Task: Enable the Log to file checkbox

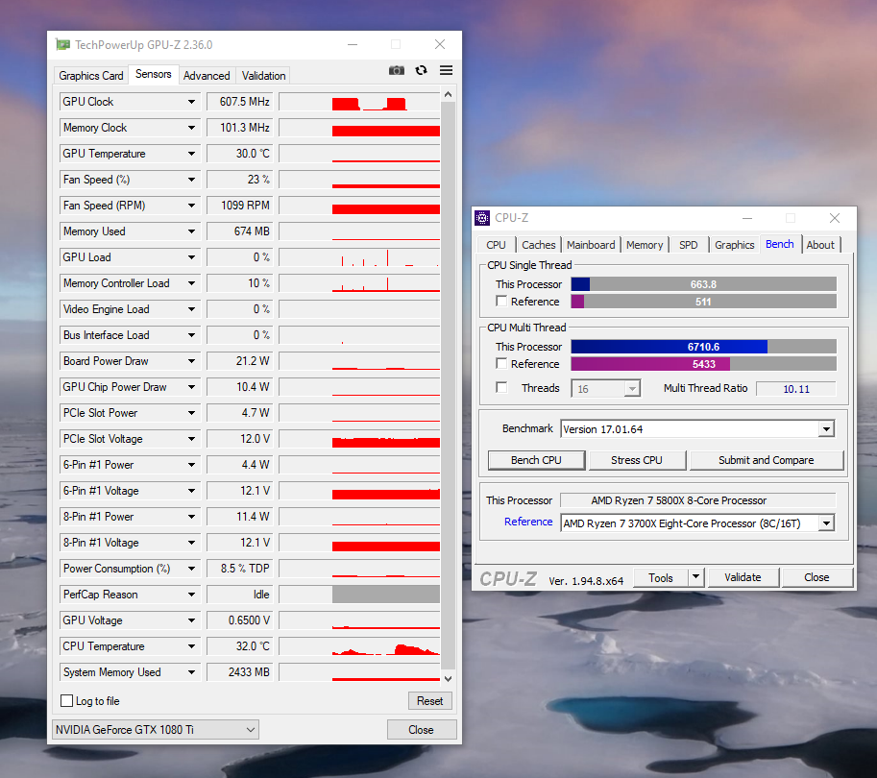Action: coord(66,701)
